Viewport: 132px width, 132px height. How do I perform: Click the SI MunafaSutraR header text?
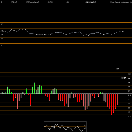(x=32, y=2)
